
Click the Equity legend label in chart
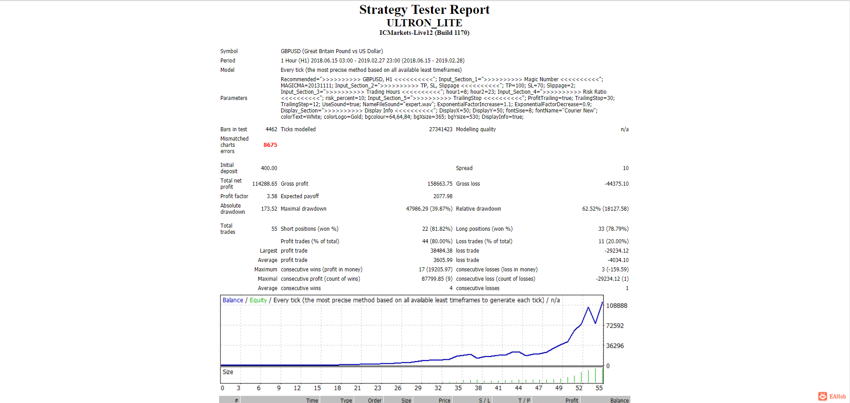pyautogui.click(x=258, y=300)
